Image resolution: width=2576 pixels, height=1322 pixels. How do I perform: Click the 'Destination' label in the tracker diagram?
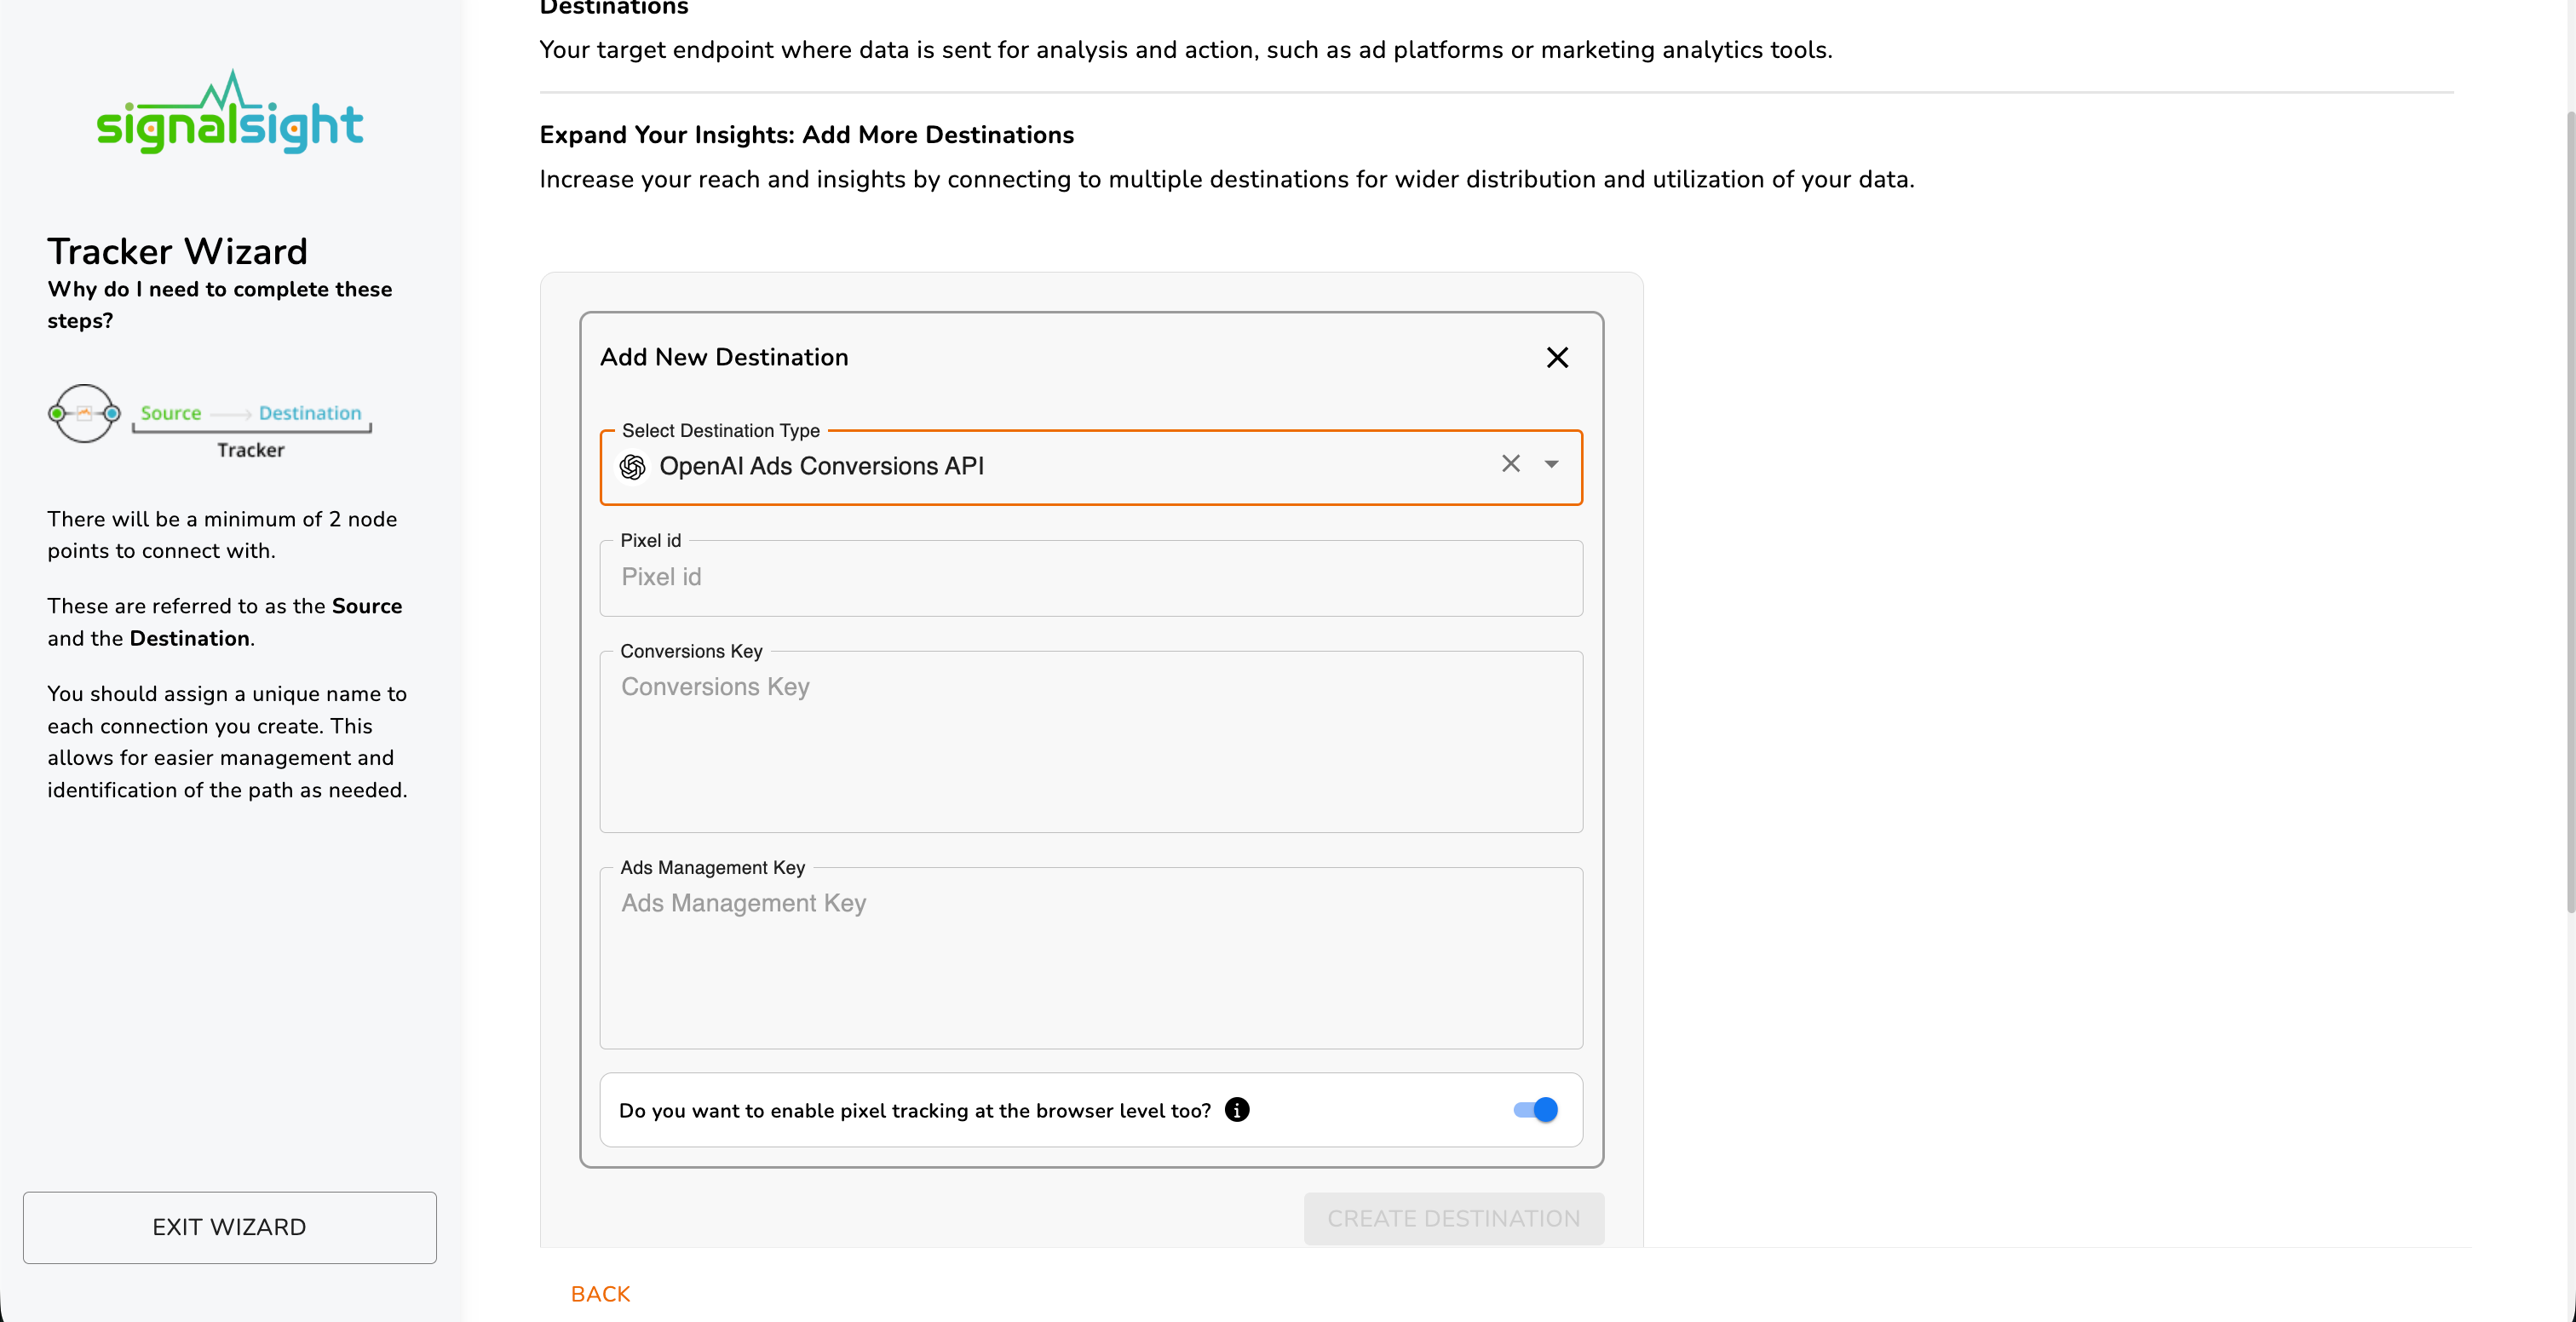309,413
